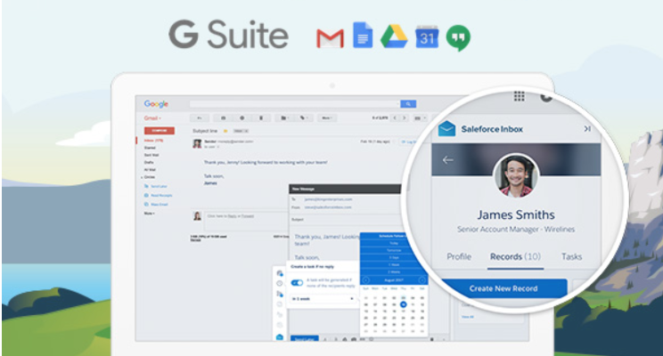663x356 pixels.
Task: Click the top icon in the compose side strip
Action: [x=280, y=273]
